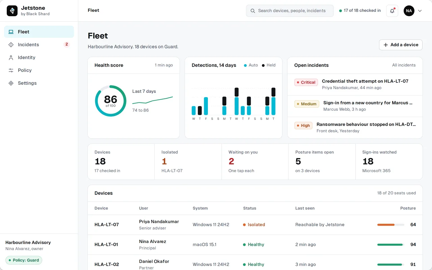Click the Last 7 days trend sparkline
The height and width of the screenshot is (270, 432).
(x=153, y=100)
